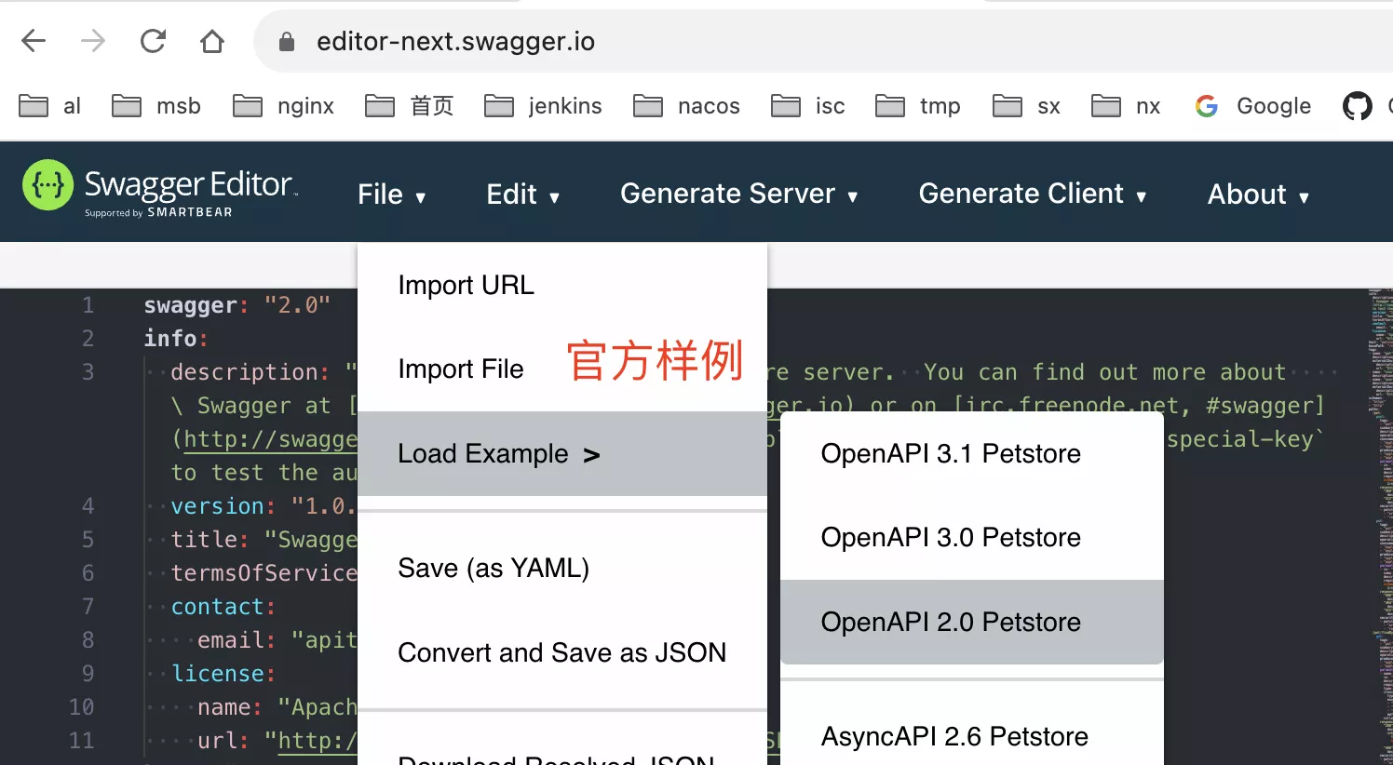Go to the browser home page icon
The height and width of the screenshot is (765, 1393).
point(212,41)
